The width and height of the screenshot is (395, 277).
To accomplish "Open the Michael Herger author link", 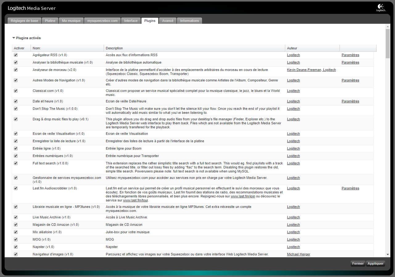I will (x=298, y=254).
